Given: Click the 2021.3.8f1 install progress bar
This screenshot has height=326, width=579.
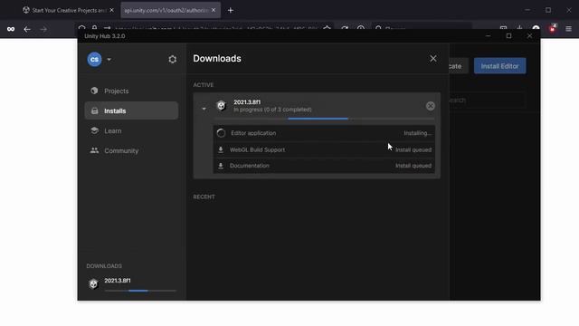Looking at the screenshot, I should pyautogui.click(x=324, y=119).
